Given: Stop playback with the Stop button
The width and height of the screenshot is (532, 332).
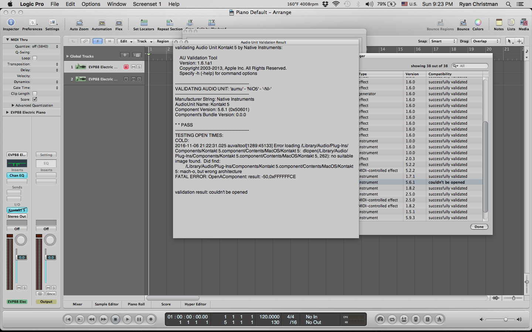Looking at the screenshot, I should click(115, 319).
